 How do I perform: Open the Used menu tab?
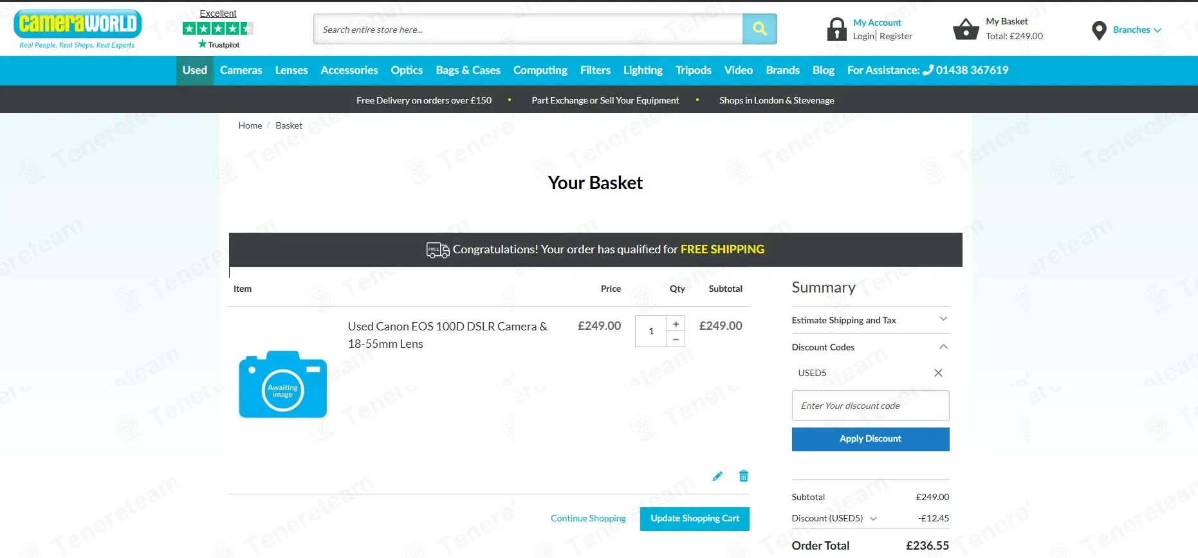[194, 71]
